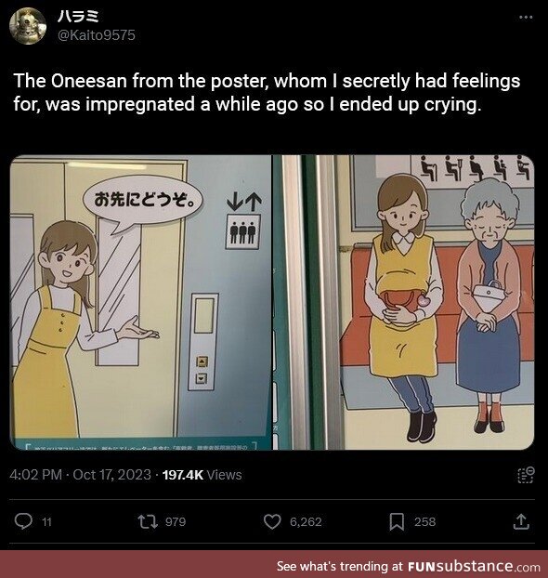Viewport: 548px width, 578px height.
Task: Click the share upload icon
Action: coord(521,521)
